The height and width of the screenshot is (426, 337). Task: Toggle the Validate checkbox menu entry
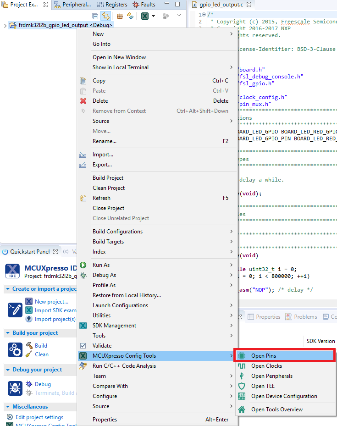[x=83, y=346]
